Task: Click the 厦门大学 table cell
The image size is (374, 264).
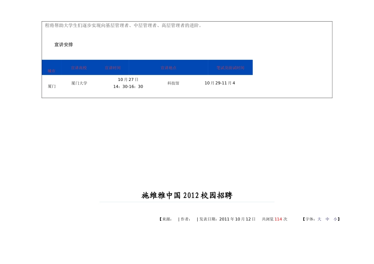Action: (79, 83)
